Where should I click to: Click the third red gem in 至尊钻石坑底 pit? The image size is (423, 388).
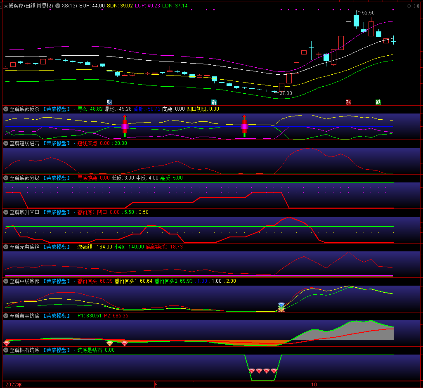click(267, 371)
